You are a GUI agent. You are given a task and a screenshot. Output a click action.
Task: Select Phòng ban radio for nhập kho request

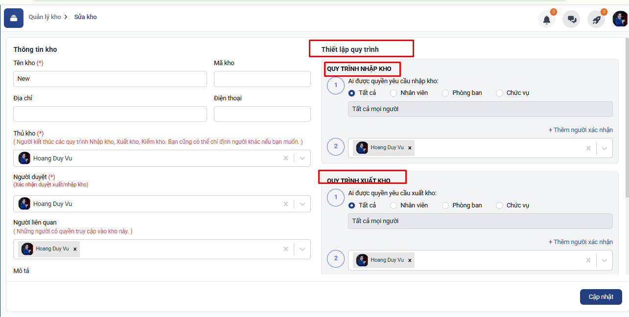445,93
